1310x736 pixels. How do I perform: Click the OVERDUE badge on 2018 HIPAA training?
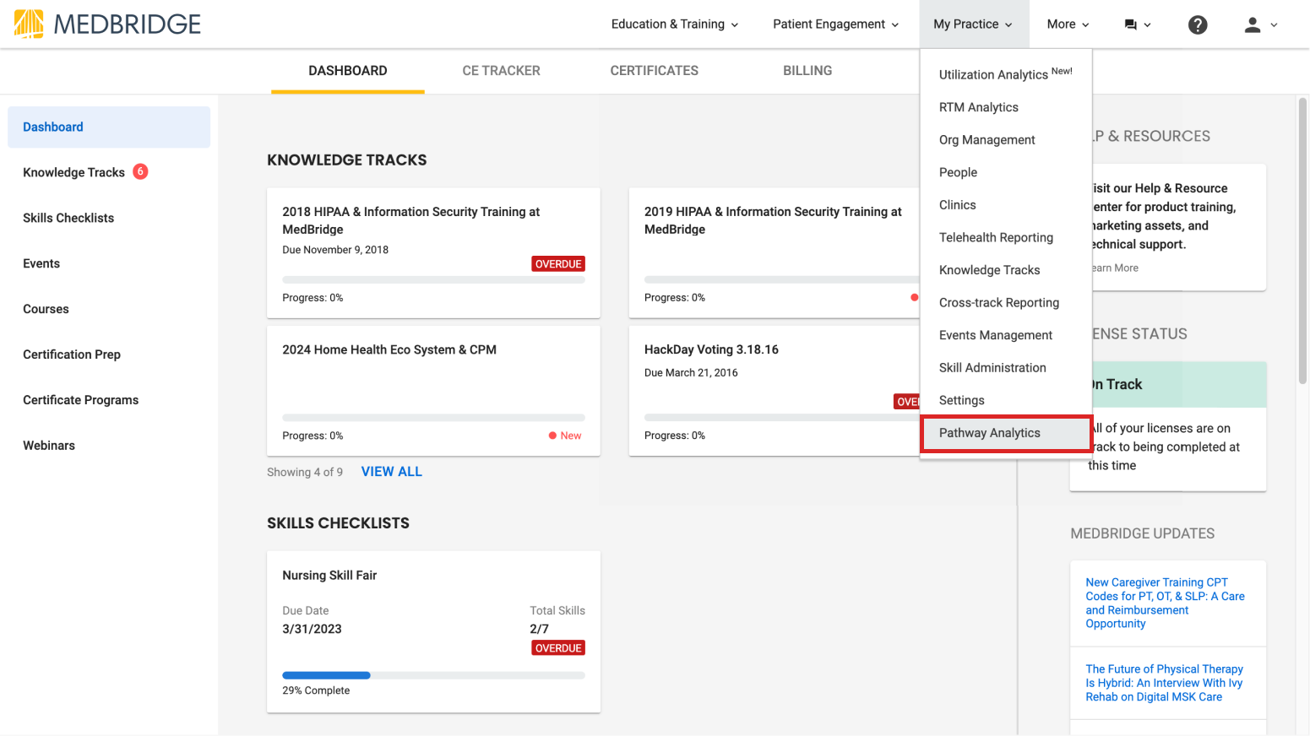(558, 263)
